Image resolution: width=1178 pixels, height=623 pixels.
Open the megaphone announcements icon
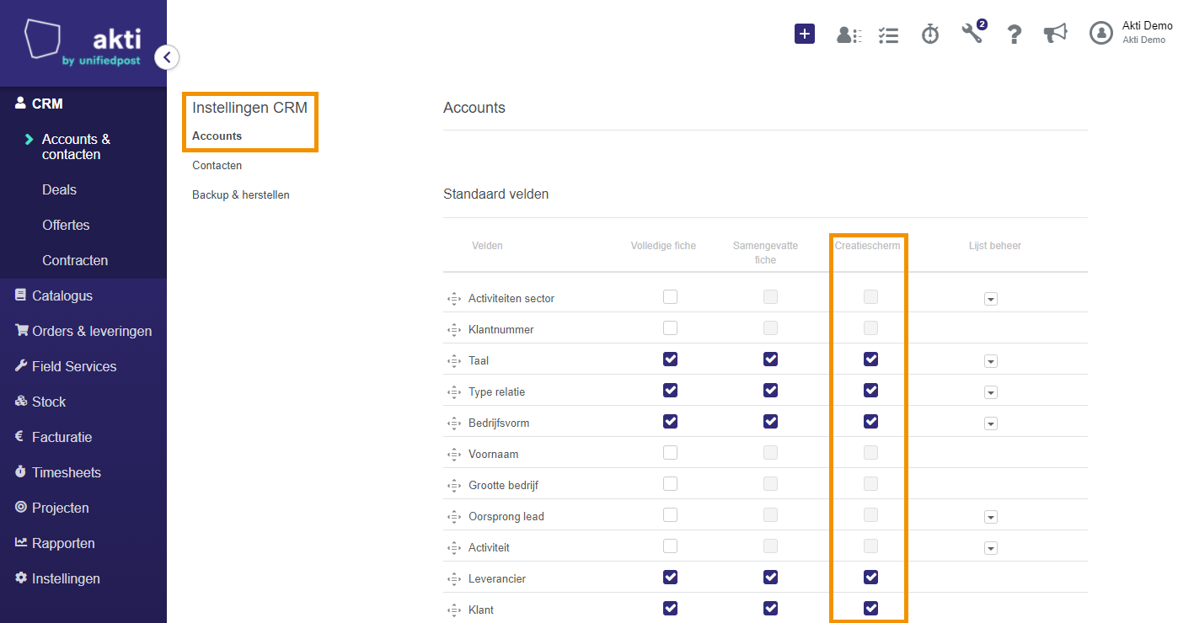(x=1055, y=33)
